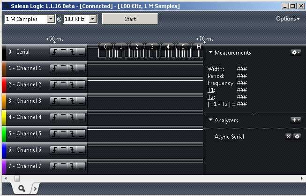
Task: Set low level trigger on Channel 4
Action: click(x=81, y=117)
